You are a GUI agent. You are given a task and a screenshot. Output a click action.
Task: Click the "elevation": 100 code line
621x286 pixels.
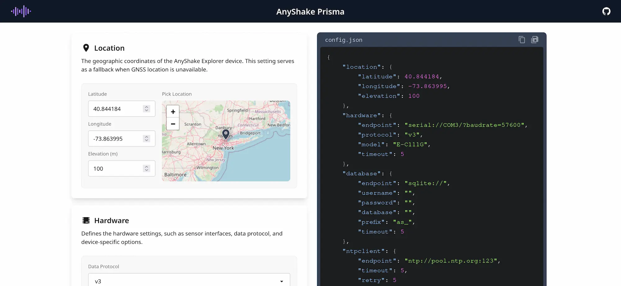(x=389, y=96)
